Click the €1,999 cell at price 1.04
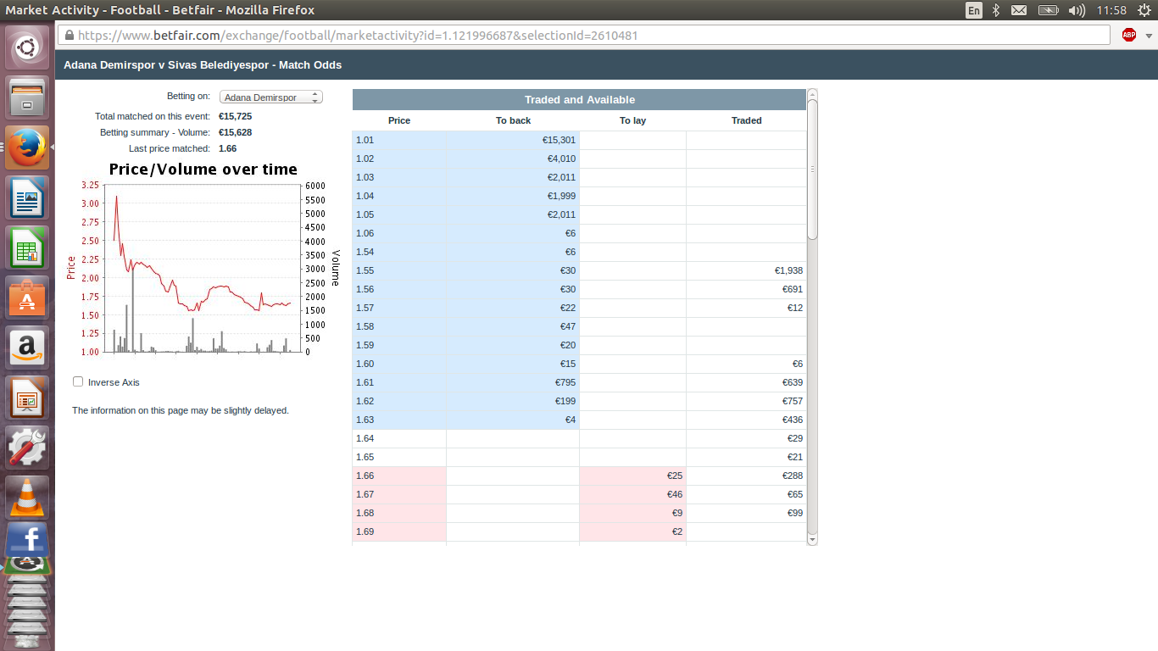This screenshot has width=1158, height=651. click(513, 196)
